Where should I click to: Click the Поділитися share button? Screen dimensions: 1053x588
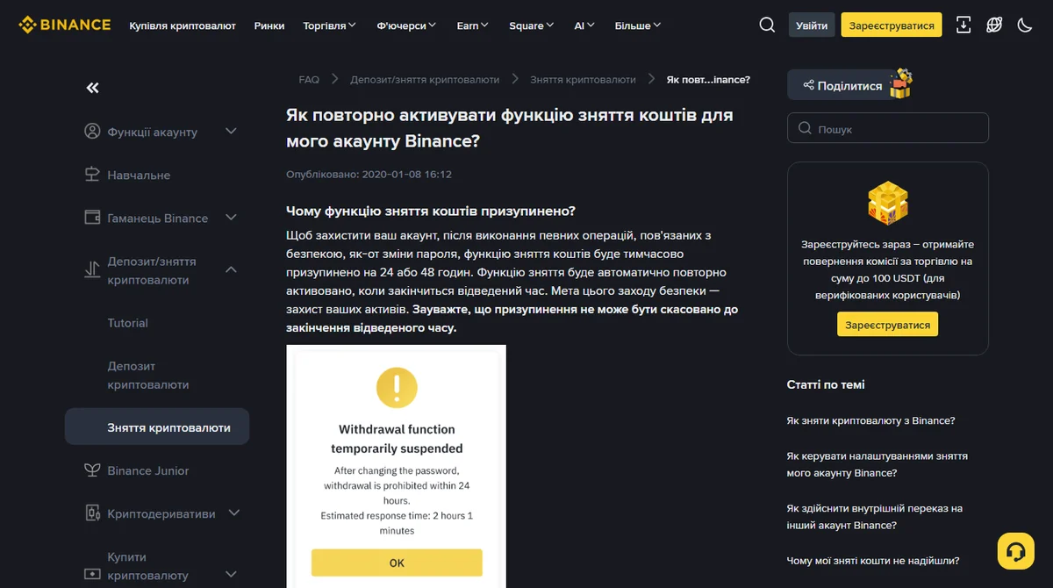click(841, 86)
